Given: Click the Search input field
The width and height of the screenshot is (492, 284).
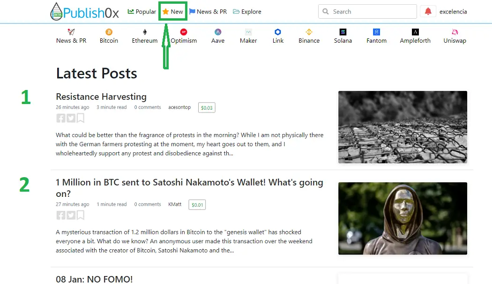Looking at the screenshot, I should coord(367,12).
